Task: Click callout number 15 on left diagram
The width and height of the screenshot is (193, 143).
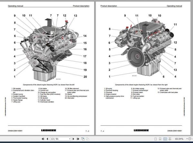Action: (85, 43)
